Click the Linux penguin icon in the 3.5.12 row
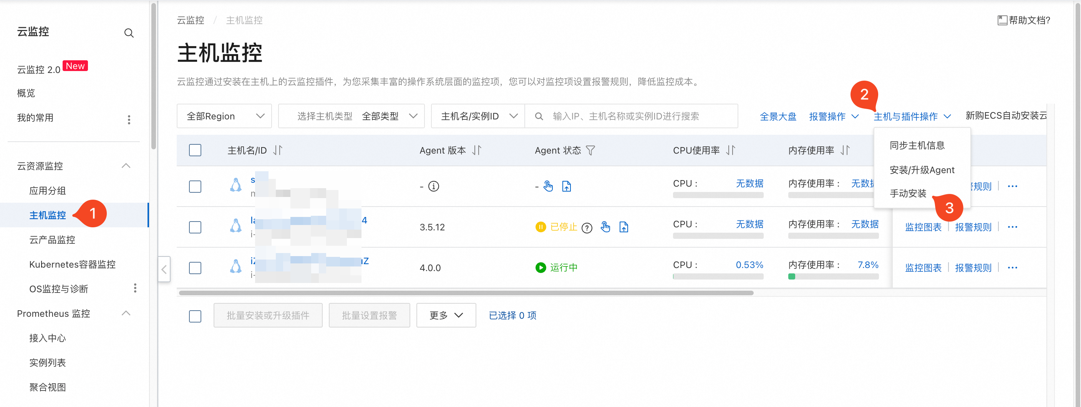The height and width of the screenshot is (407, 1081). pos(236,226)
